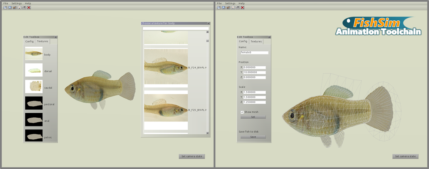The width and height of the screenshot is (429, 169).
Task: Click the first (open) toolbar icon in left window
Action: click(x=5, y=7)
